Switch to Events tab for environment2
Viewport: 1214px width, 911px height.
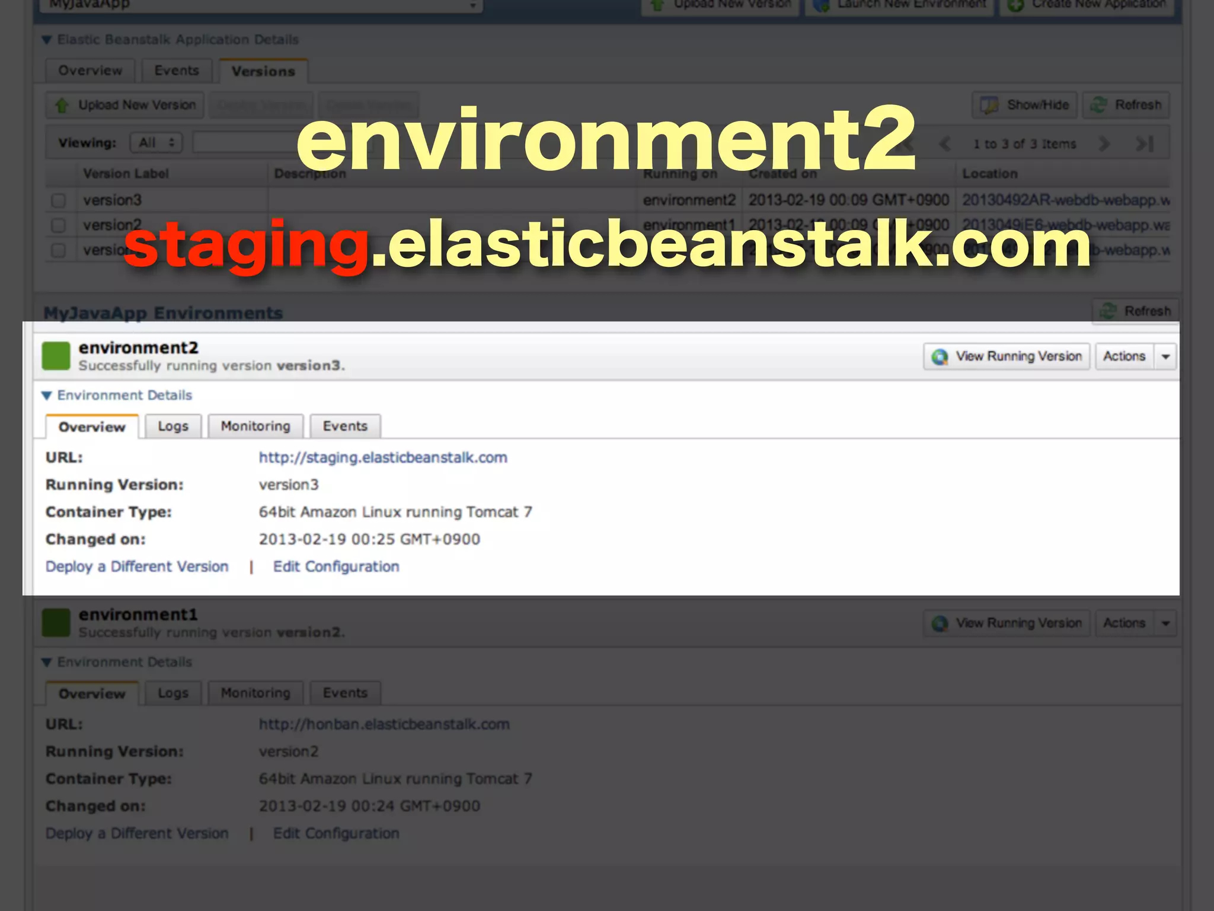345,426
